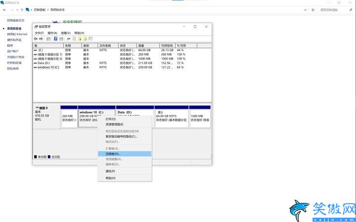This screenshot has width=356, height=222.
Task: Select the (E:) 64.00 GB partition block
Action: (172, 116)
